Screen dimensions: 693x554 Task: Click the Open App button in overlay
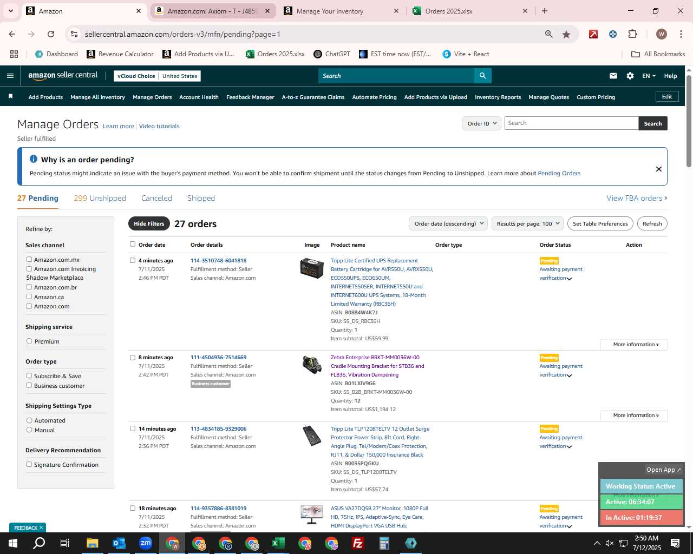click(x=664, y=470)
